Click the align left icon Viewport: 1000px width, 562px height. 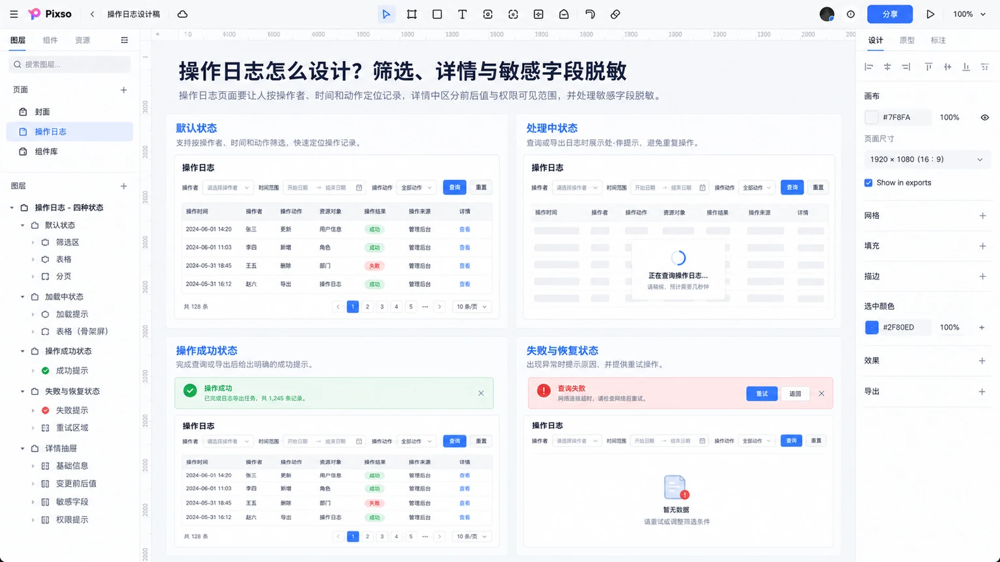click(x=868, y=67)
